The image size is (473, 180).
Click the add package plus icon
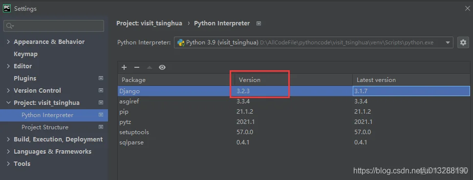pyautogui.click(x=124, y=67)
